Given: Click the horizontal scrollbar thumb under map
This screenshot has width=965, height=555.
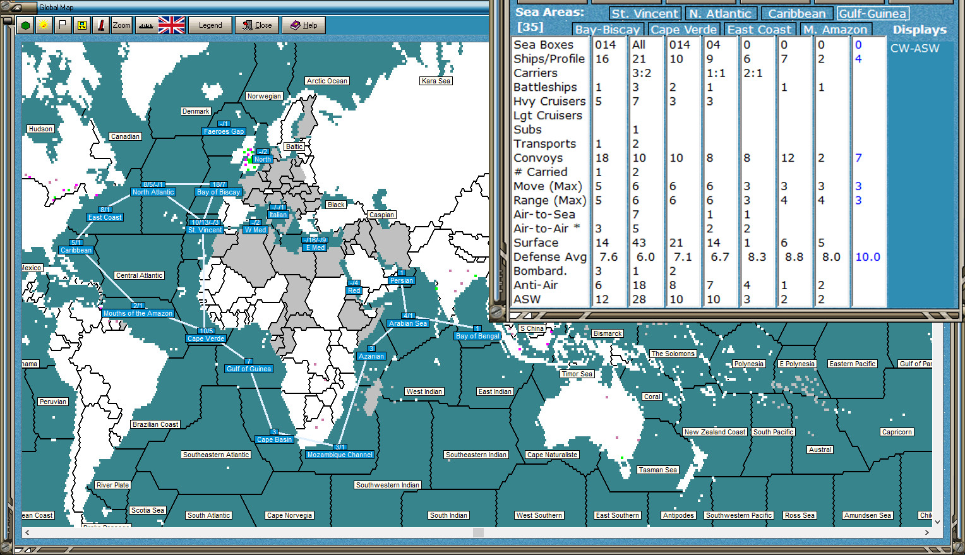Looking at the screenshot, I should (478, 532).
